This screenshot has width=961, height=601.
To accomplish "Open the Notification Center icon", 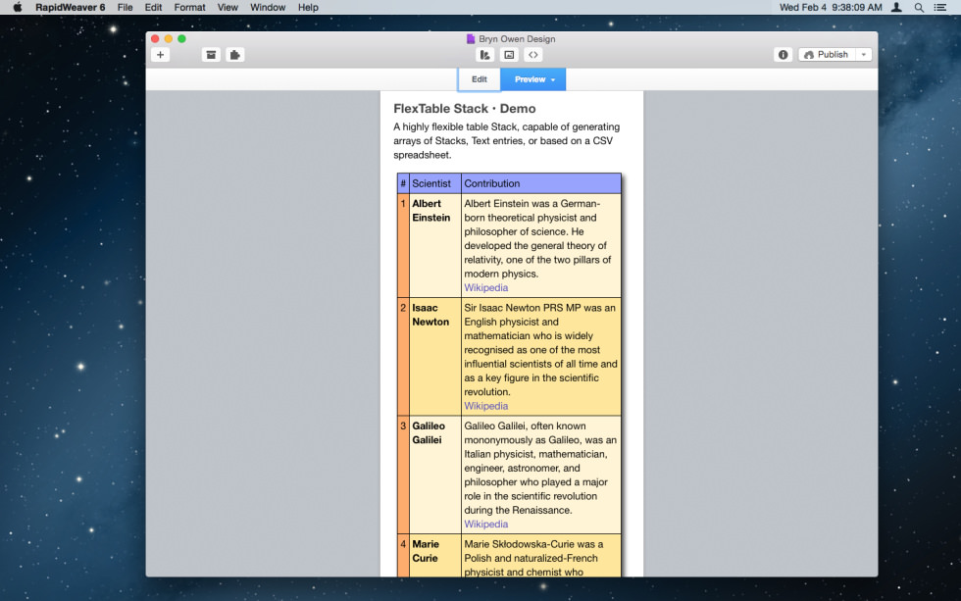I will click(939, 7).
